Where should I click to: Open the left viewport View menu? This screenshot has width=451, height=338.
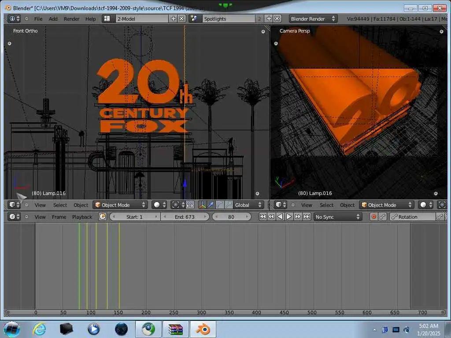40,205
